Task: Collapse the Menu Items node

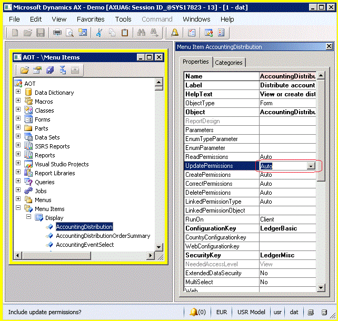Action: [x=18, y=208]
